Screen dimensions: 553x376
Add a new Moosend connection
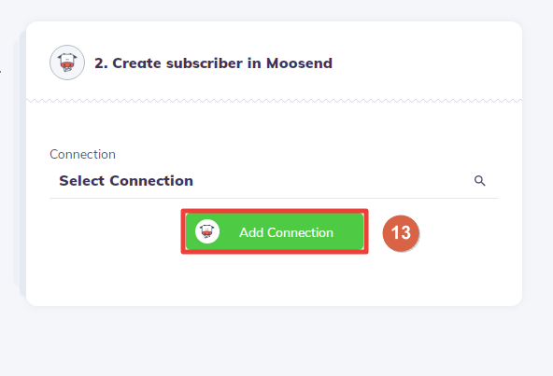click(x=275, y=231)
